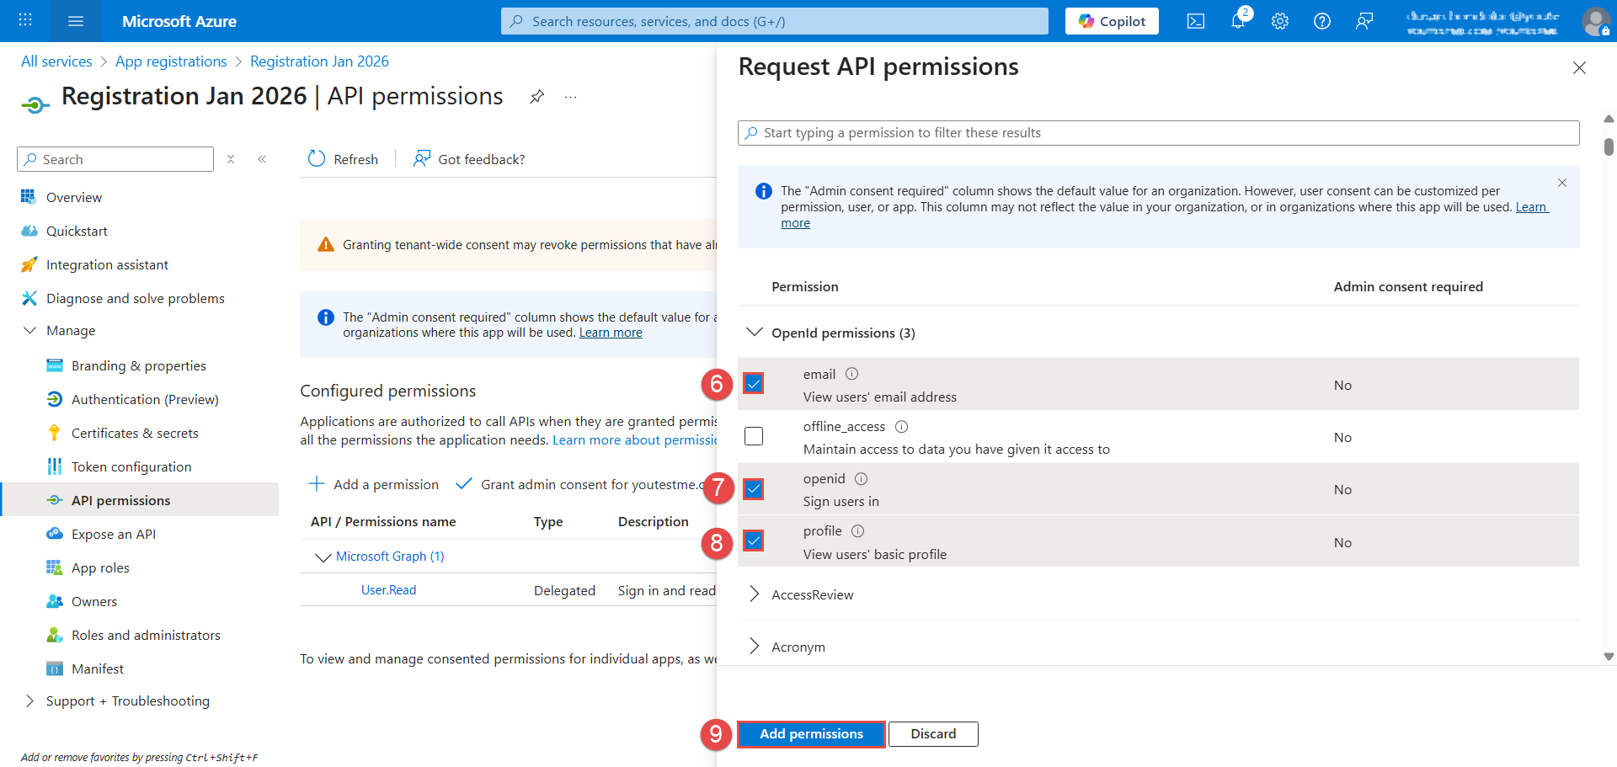Click the help question mark icon
Image resolution: width=1617 pixels, height=767 pixels.
1321,21
